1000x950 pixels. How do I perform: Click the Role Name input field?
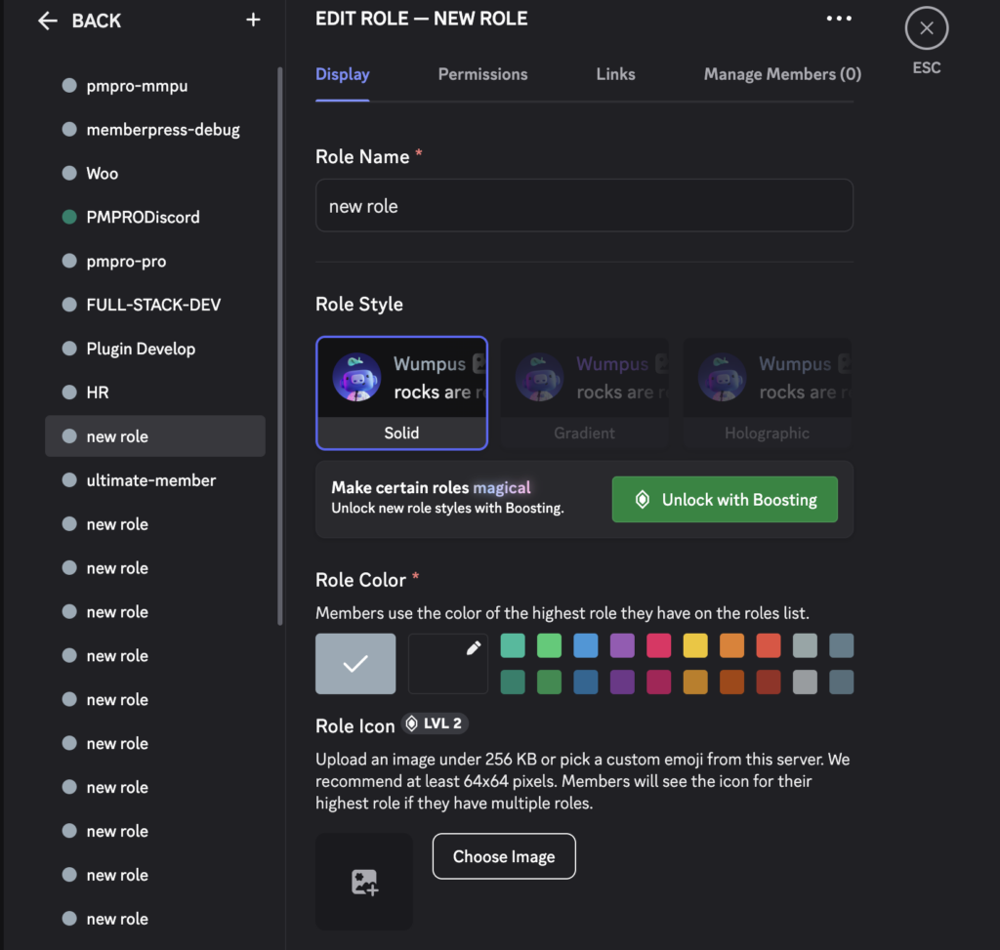tap(584, 206)
